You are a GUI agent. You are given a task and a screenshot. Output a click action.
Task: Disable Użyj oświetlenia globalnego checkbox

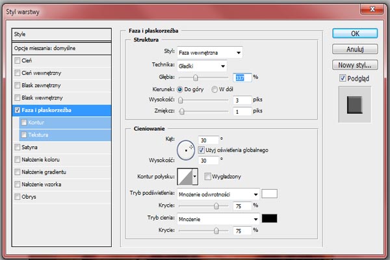pos(201,150)
